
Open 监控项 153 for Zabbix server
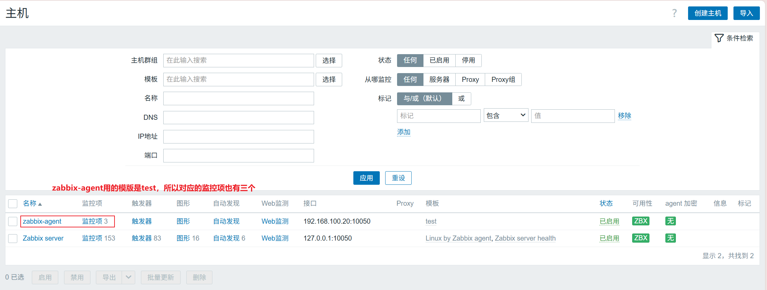[x=99, y=238]
